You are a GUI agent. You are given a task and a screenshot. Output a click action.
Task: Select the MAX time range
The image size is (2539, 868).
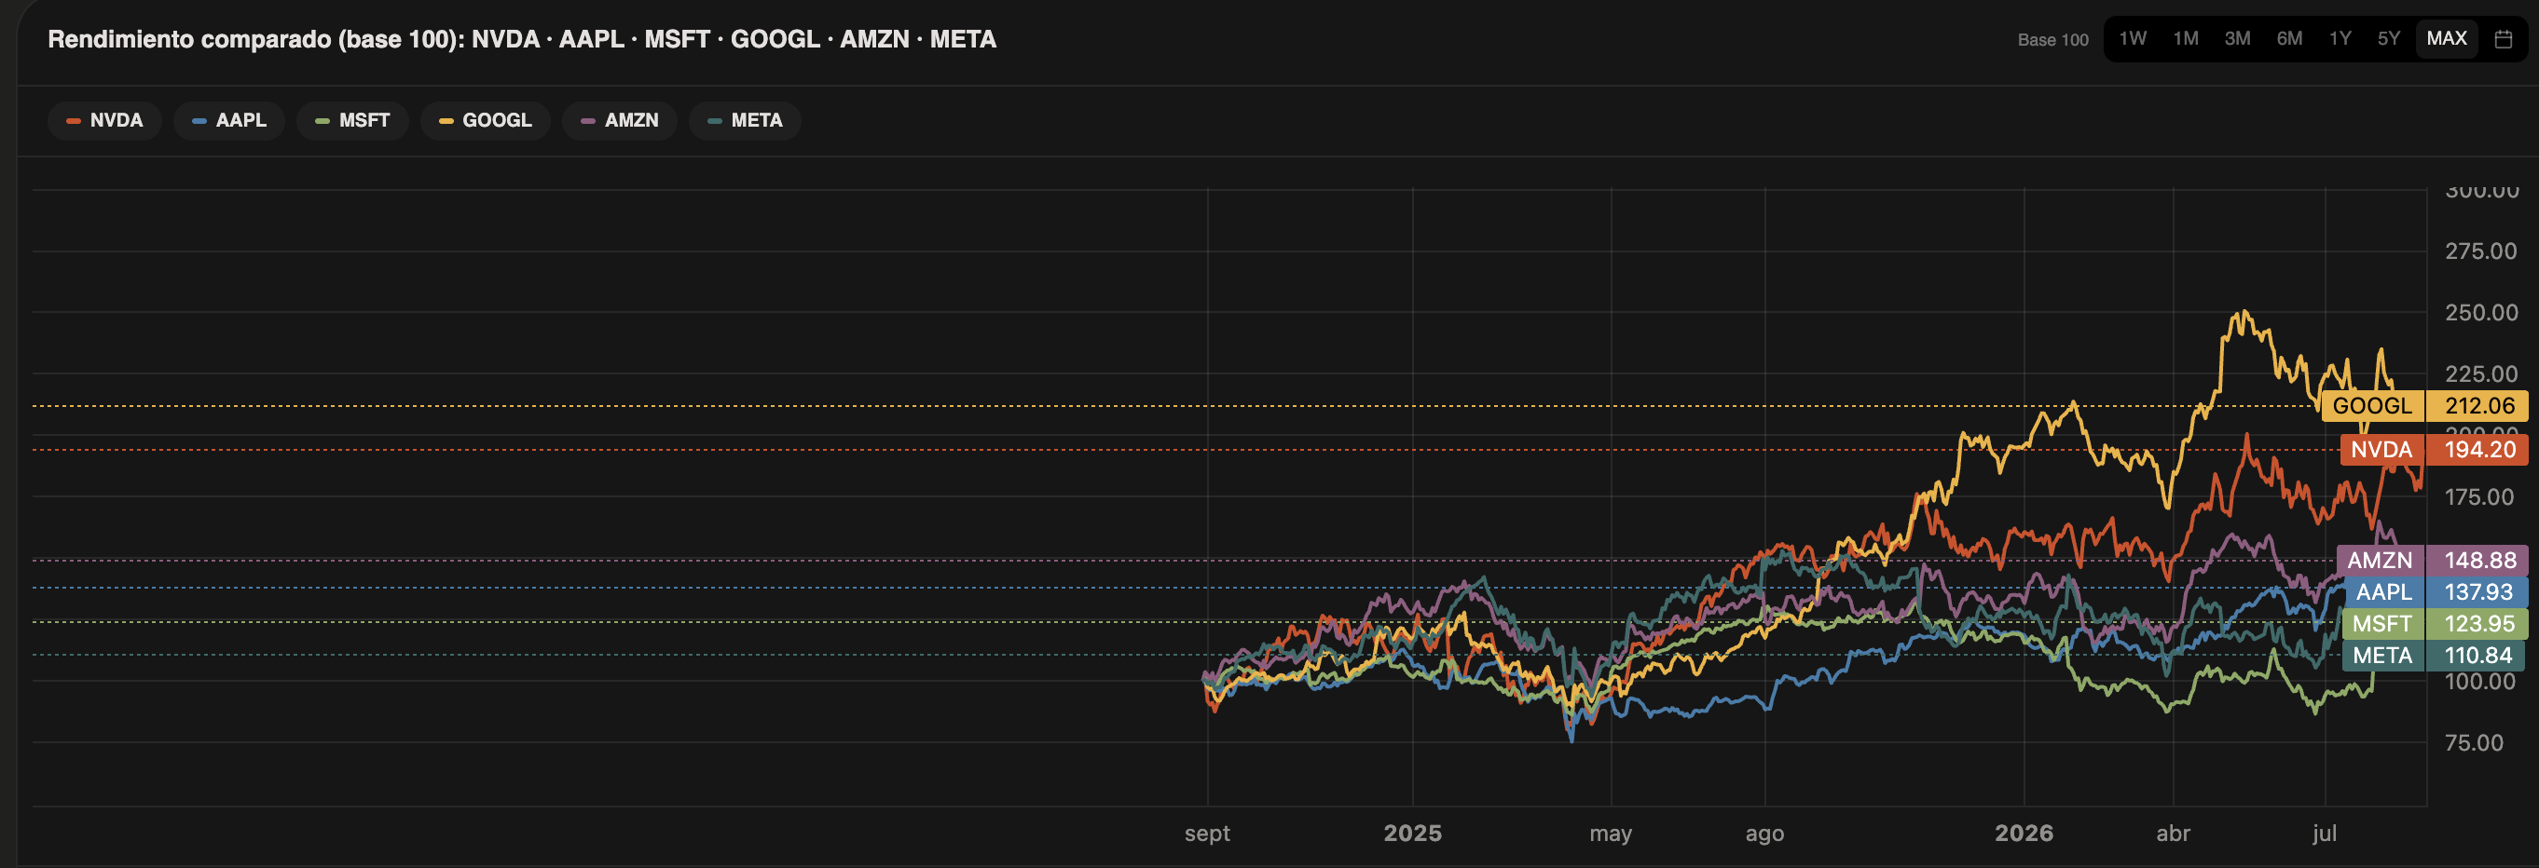coord(2447,38)
